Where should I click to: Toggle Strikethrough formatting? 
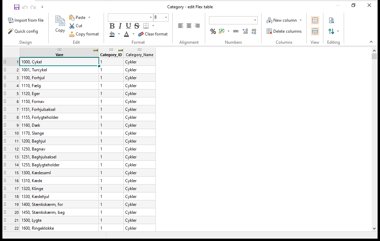coord(137,25)
